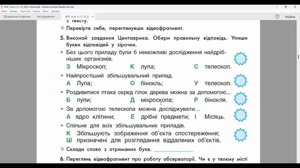The width and height of the screenshot is (300, 168).
Task: Click the Adobe Acrobat PDF icon in title bar
Action: tap(2, 7)
